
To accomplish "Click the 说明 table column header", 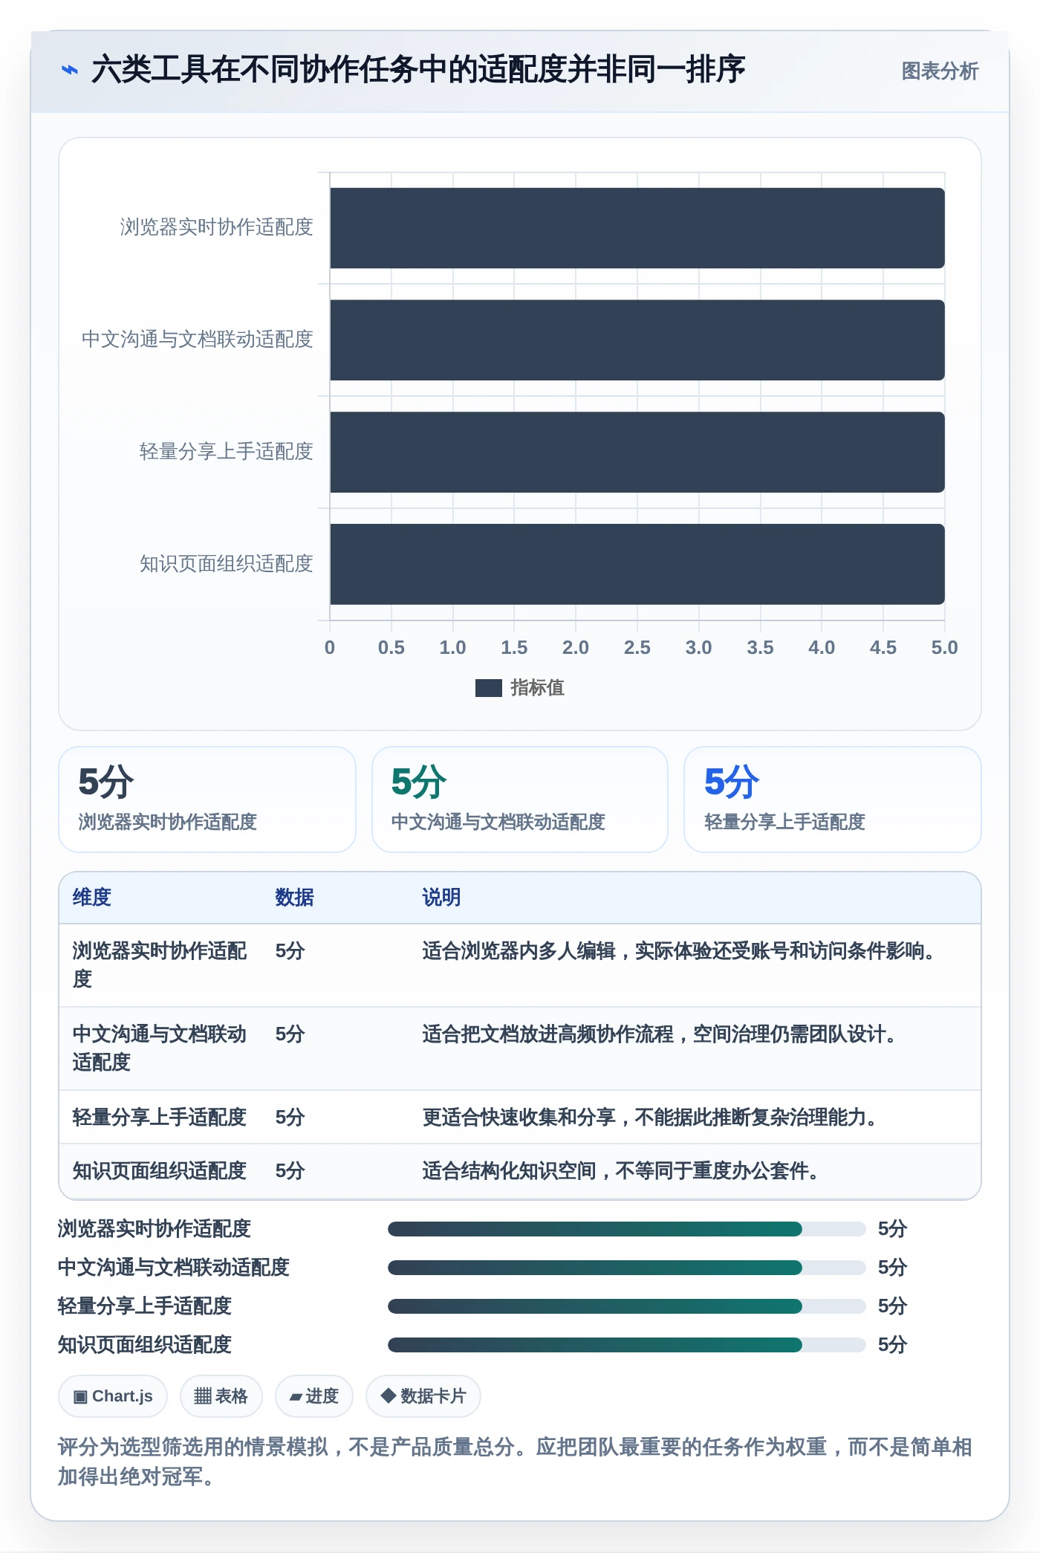I will click(x=441, y=898).
